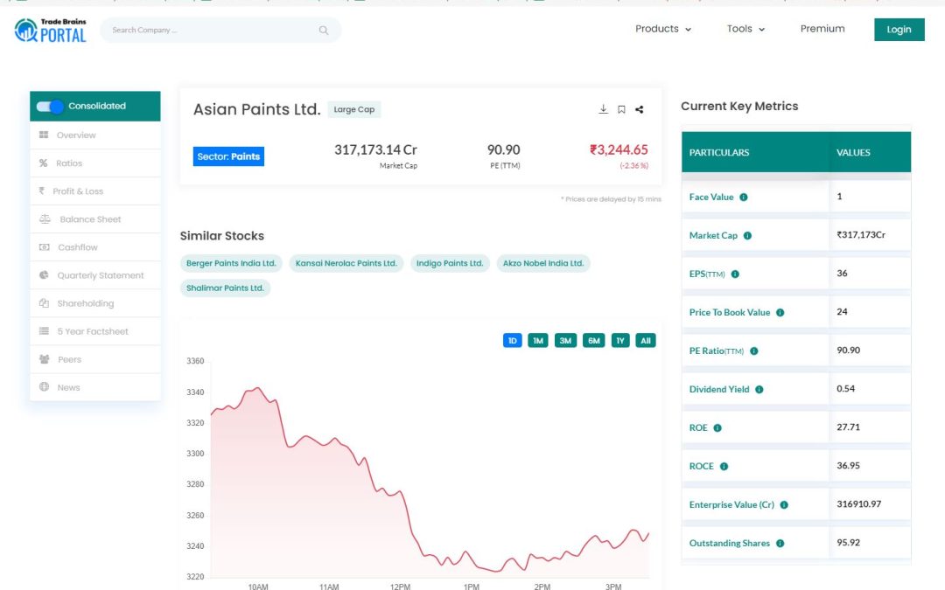Image resolution: width=945 pixels, height=590 pixels.
Task: Click info icon beside Outstanding Shares
Action: tap(780, 544)
